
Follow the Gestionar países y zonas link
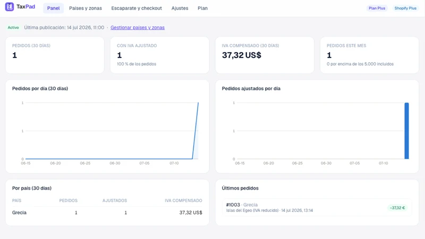(138, 28)
